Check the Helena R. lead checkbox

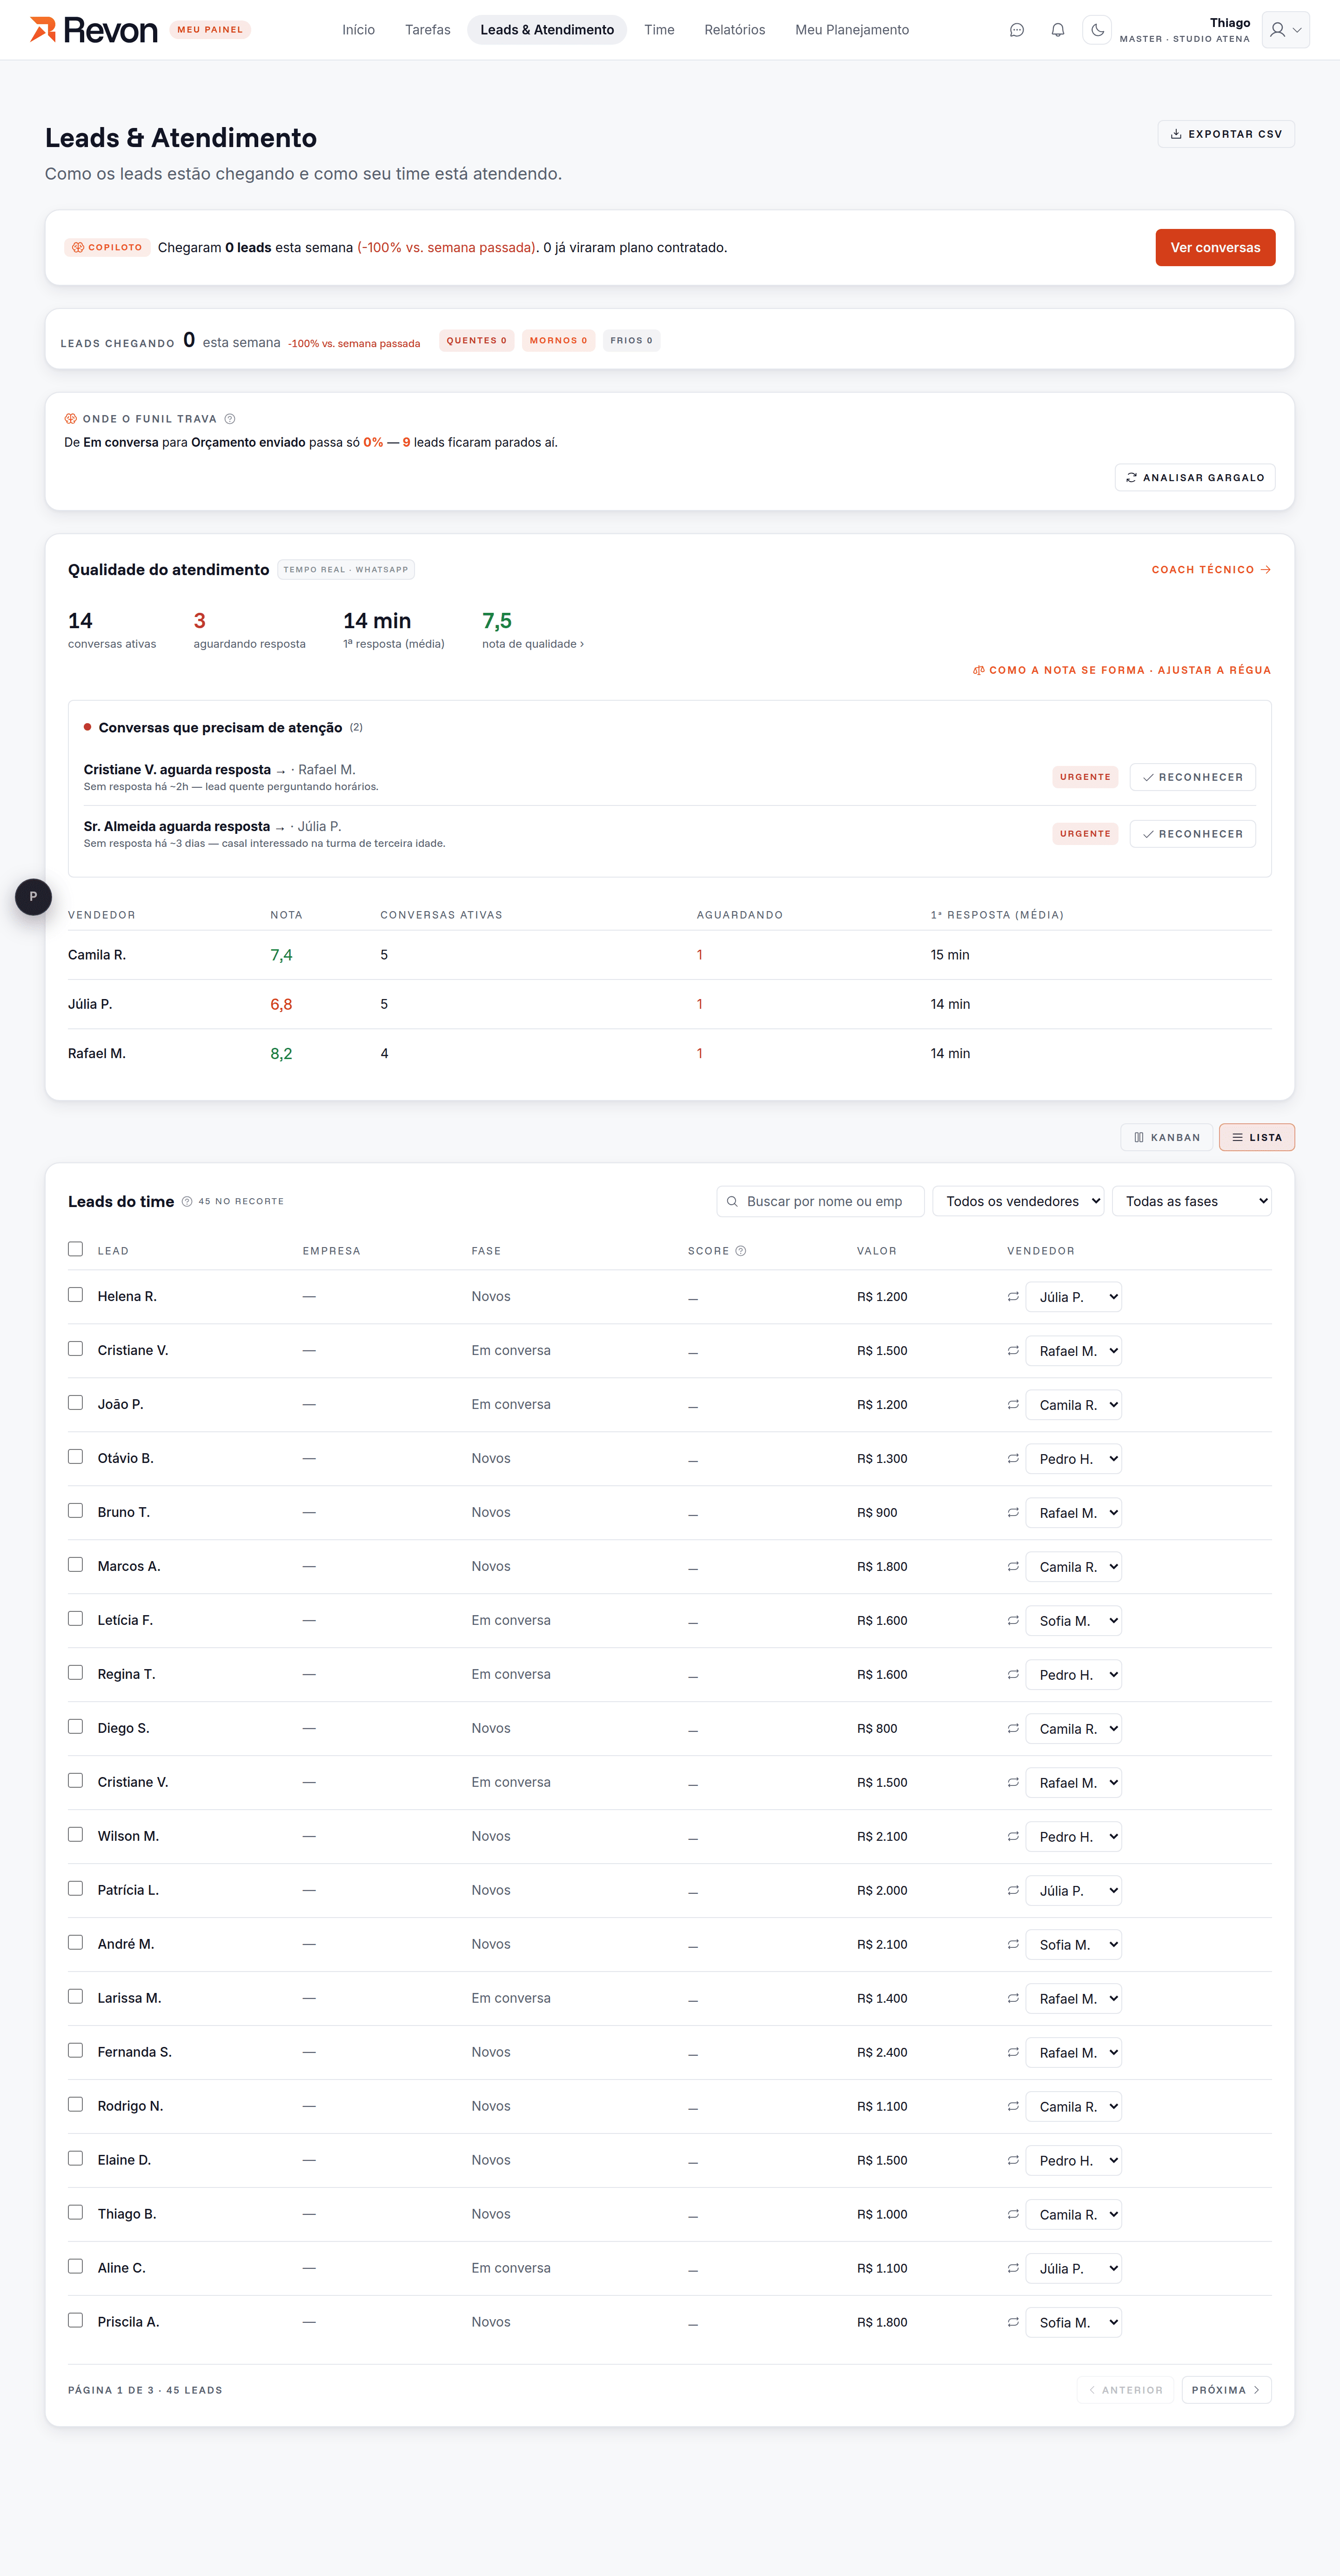tap(75, 1295)
